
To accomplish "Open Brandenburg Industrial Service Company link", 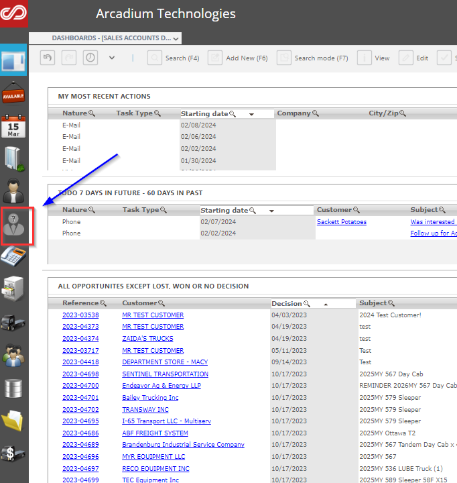I will coord(183,445).
